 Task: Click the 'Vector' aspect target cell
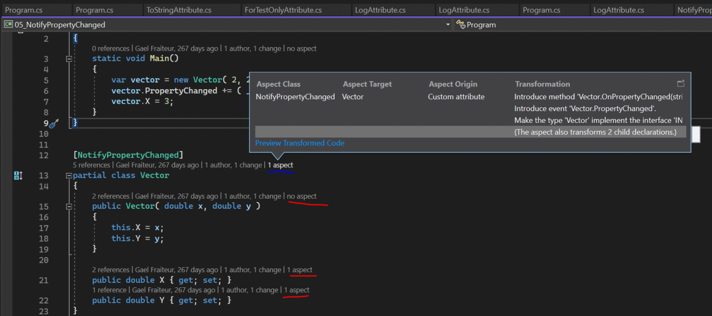click(x=353, y=97)
